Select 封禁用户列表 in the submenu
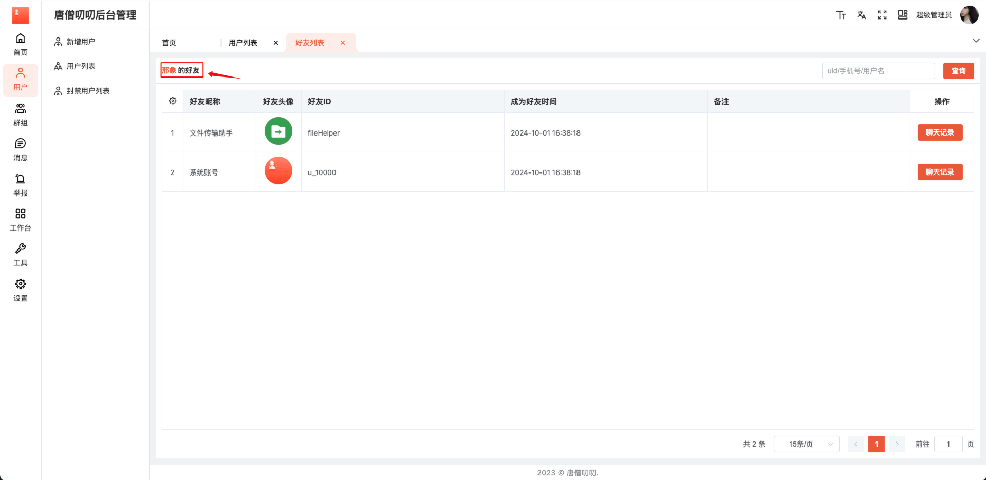Image resolution: width=986 pixels, height=480 pixels. (88, 91)
